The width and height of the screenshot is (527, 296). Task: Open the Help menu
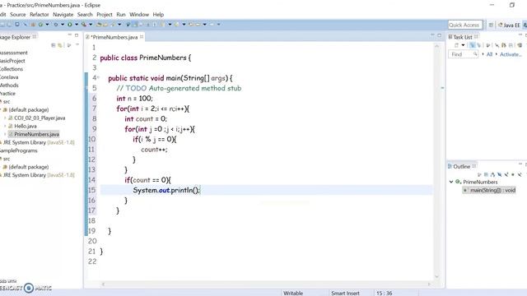click(x=158, y=15)
